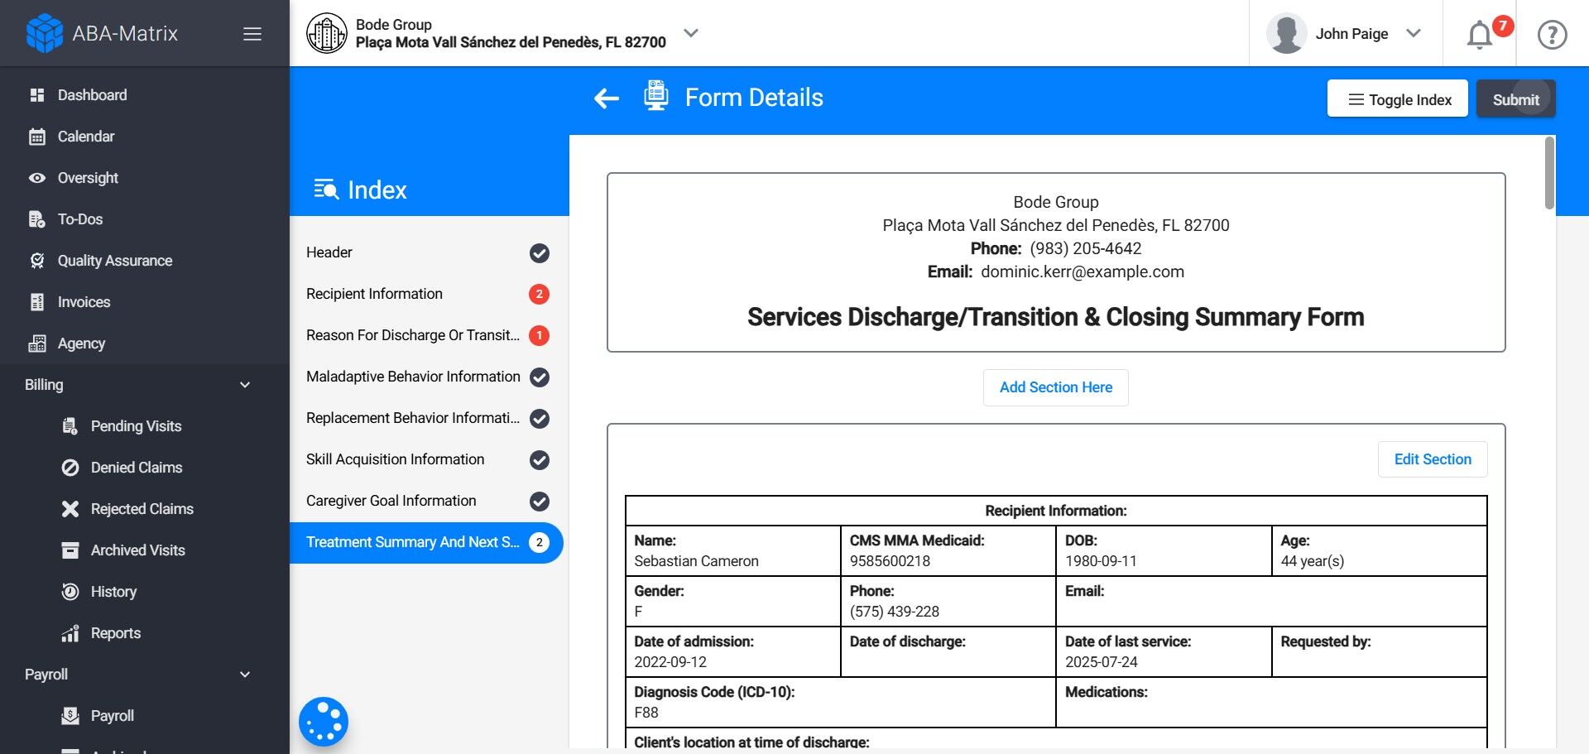Click the name Sebastian Cameron
This screenshot has width=1589, height=754.
[696, 561]
